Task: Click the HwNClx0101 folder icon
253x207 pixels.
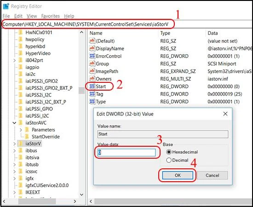Action: click(x=21, y=32)
